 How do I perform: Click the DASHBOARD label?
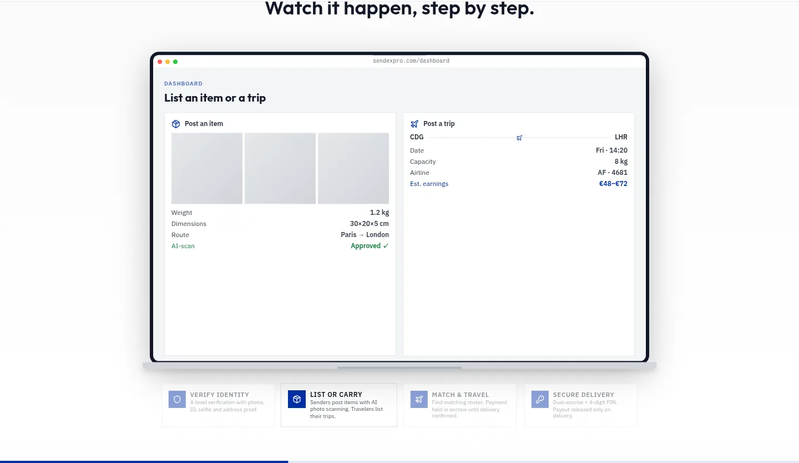pyautogui.click(x=183, y=84)
